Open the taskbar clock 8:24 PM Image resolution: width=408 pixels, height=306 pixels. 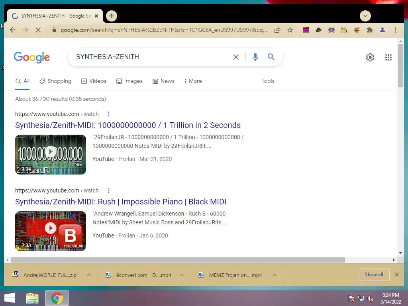tap(391, 298)
